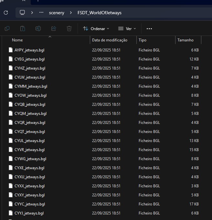Select the file name CYXY_jetways.bgl

tap(29, 195)
